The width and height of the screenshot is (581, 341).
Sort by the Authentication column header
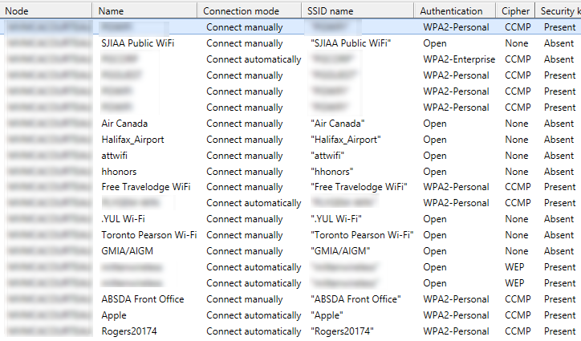pyautogui.click(x=455, y=10)
